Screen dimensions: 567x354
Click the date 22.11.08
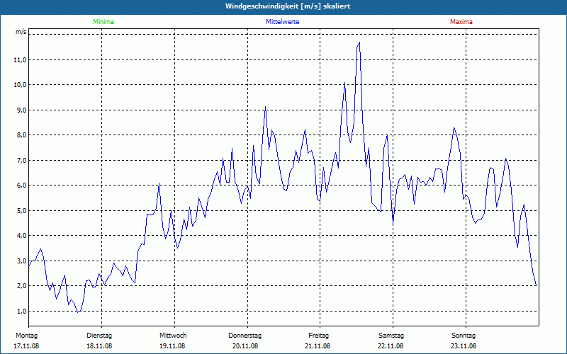[391, 346]
